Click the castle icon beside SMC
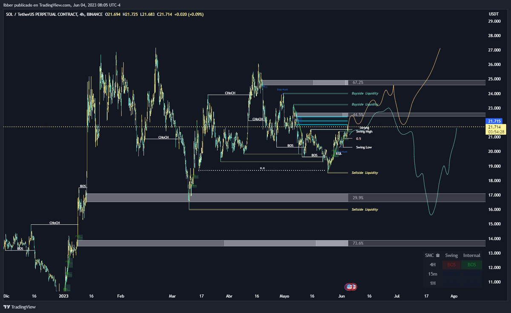The height and width of the screenshot is (313, 511). pos(438,256)
